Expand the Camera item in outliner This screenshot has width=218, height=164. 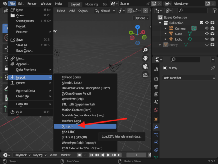point(166,28)
